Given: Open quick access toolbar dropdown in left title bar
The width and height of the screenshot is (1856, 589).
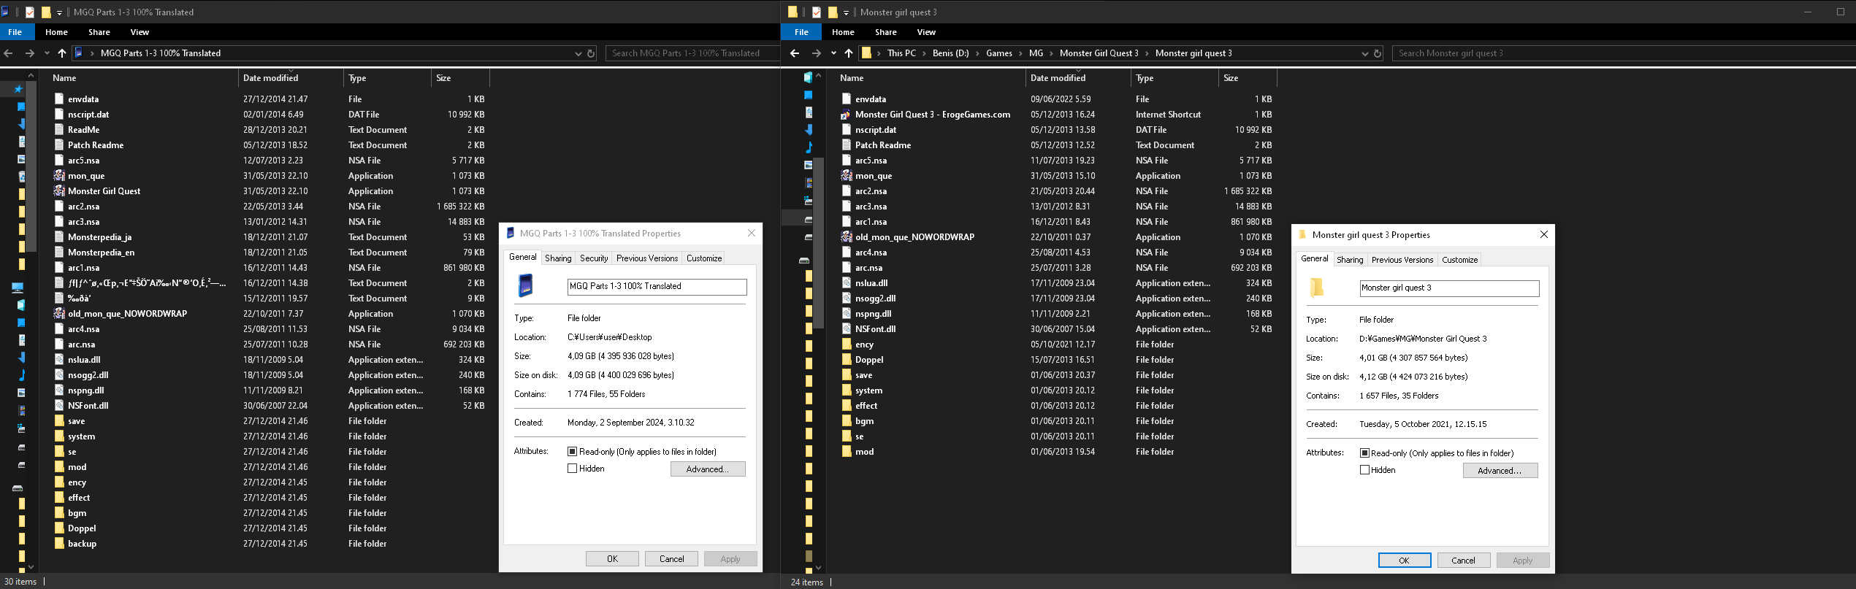Looking at the screenshot, I should click(60, 12).
